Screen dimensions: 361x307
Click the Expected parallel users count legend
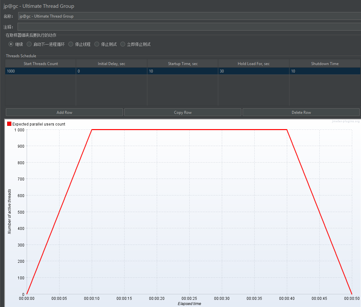39,124
